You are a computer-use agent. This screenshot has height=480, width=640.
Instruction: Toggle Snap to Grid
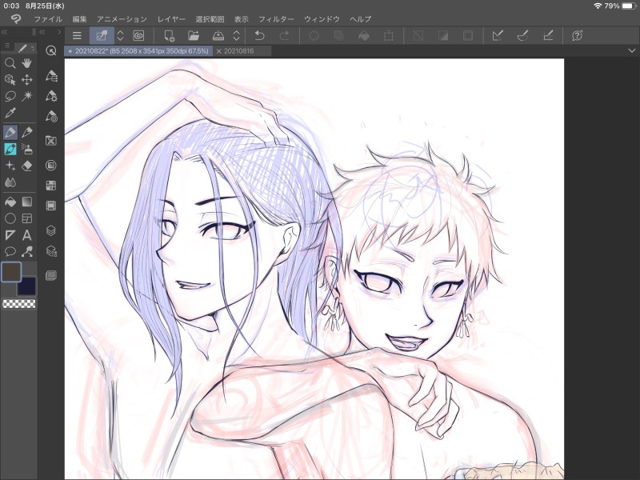548,36
